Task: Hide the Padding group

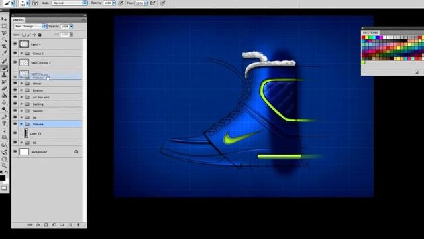Action: click(x=15, y=104)
